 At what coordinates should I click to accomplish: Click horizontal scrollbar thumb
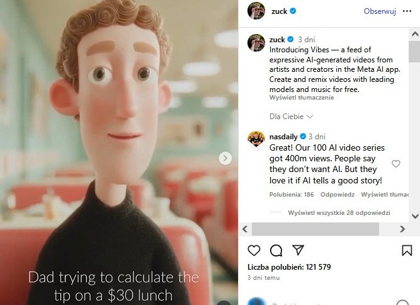pos(315,229)
